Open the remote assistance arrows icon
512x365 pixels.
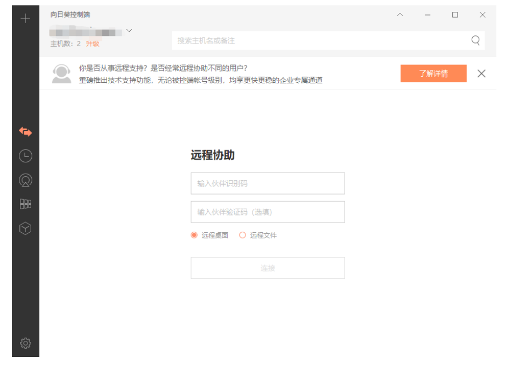(x=25, y=132)
